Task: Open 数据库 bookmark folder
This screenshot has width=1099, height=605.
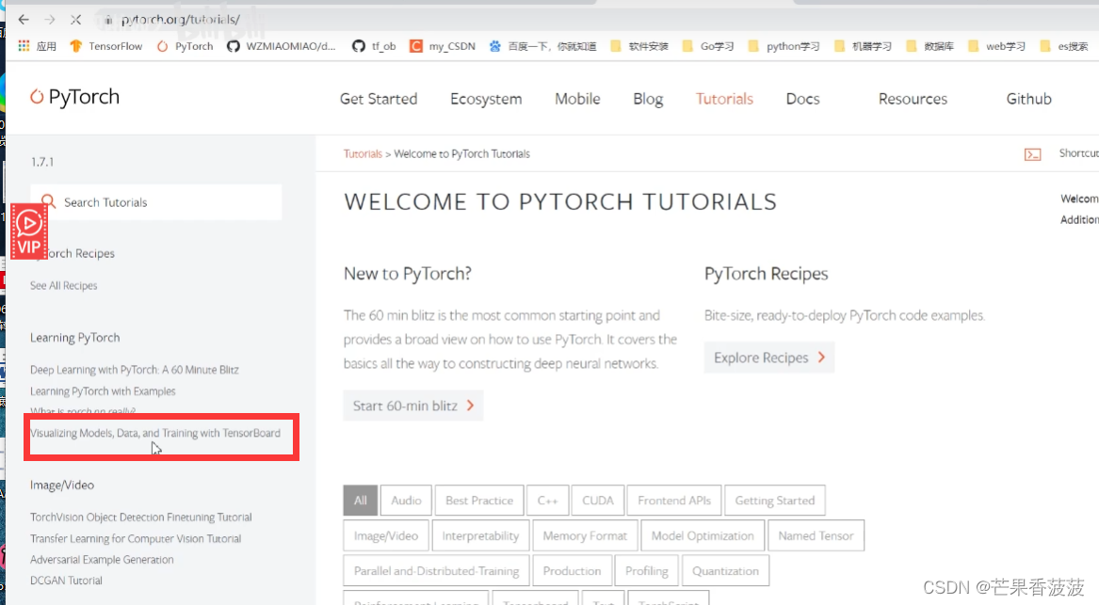Action: [x=930, y=46]
